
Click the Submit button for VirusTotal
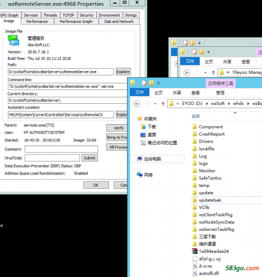tap(89, 158)
